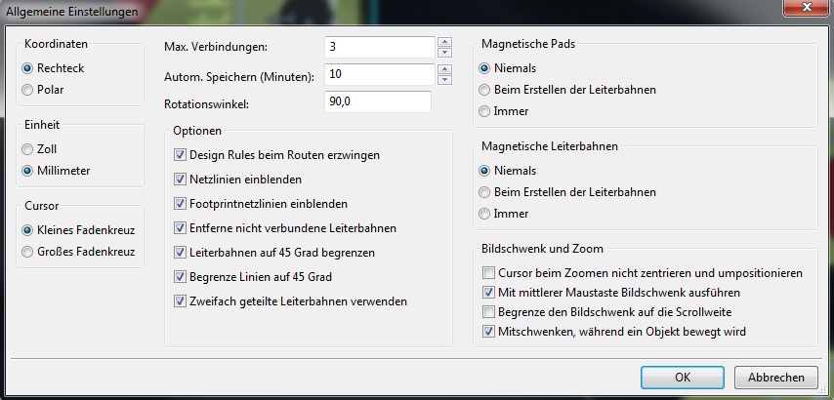
Task: Decrease Max. Verbindungen with down arrow
Action: 444,52
